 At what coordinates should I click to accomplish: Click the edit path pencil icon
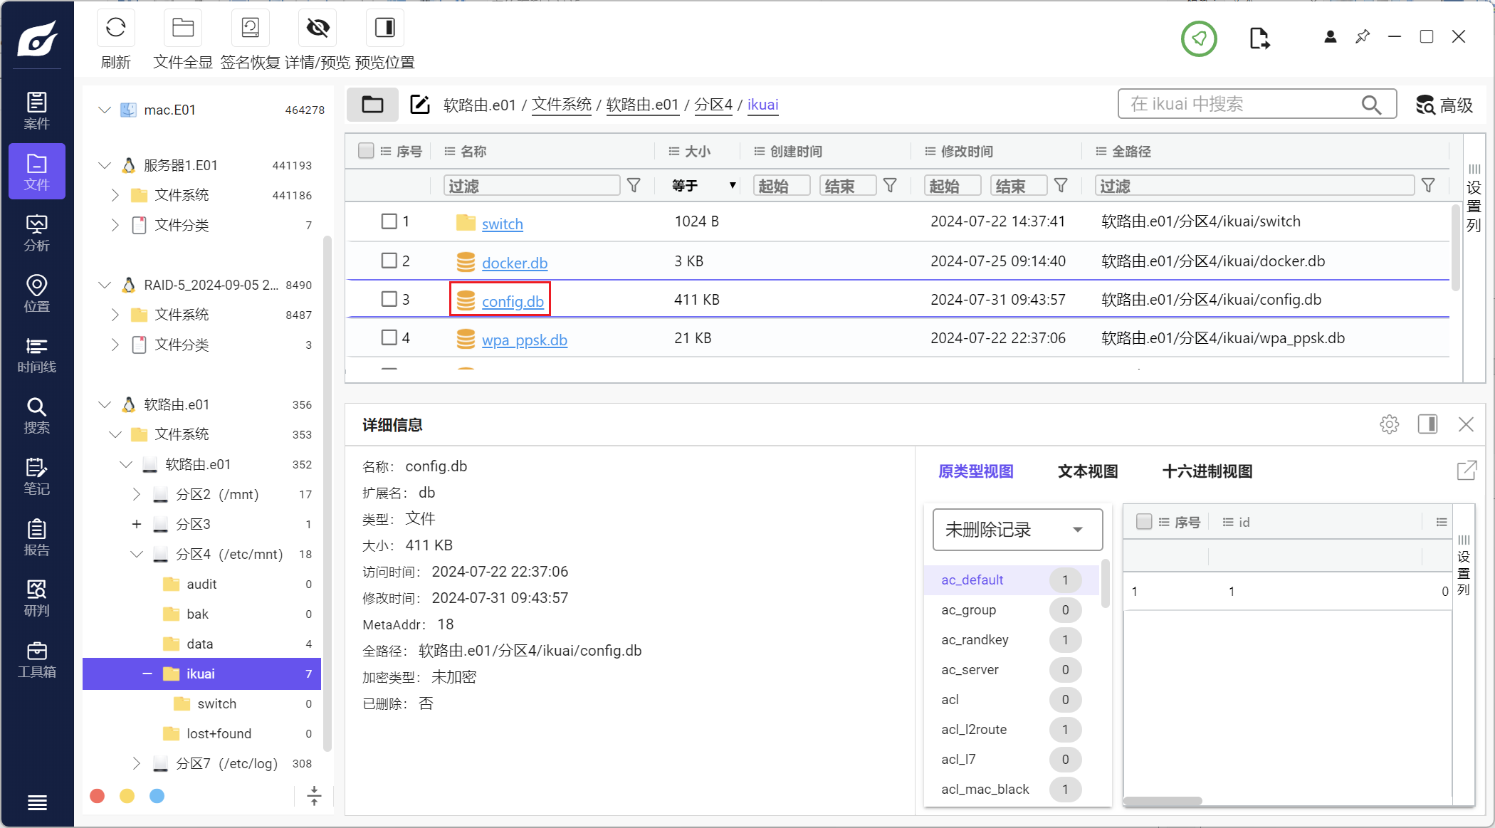point(420,105)
